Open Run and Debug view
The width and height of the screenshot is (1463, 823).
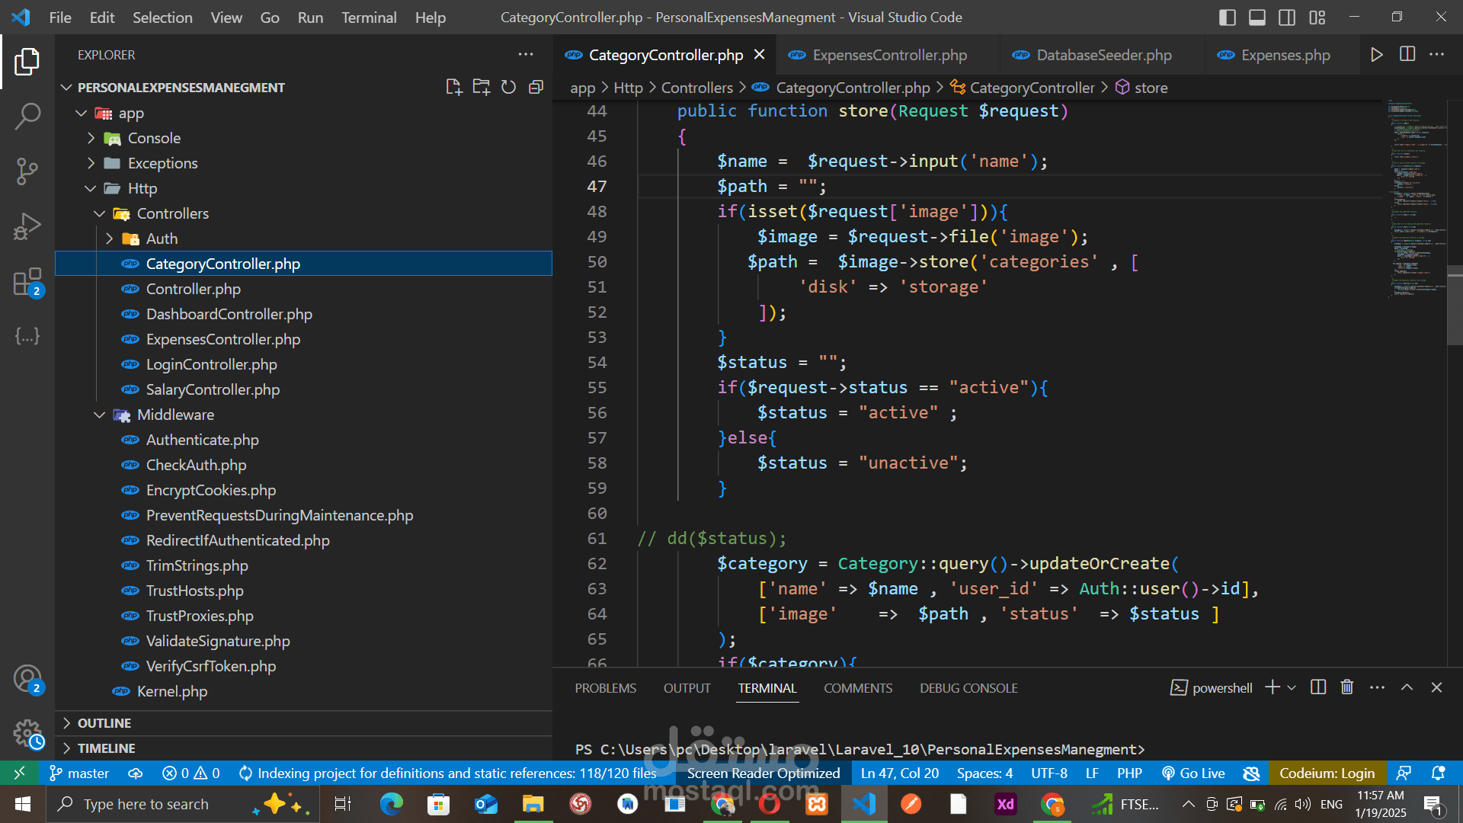(27, 226)
